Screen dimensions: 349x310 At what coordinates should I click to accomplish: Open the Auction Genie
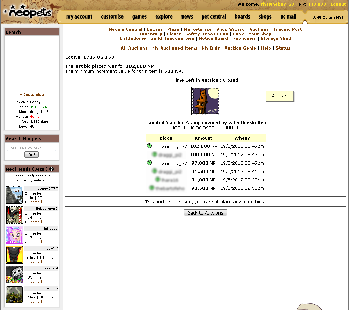(240, 48)
